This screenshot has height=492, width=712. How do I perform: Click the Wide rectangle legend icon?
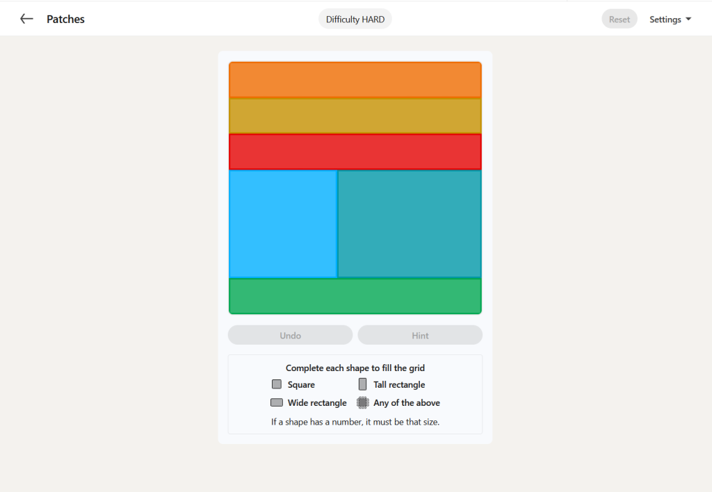(x=277, y=402)
